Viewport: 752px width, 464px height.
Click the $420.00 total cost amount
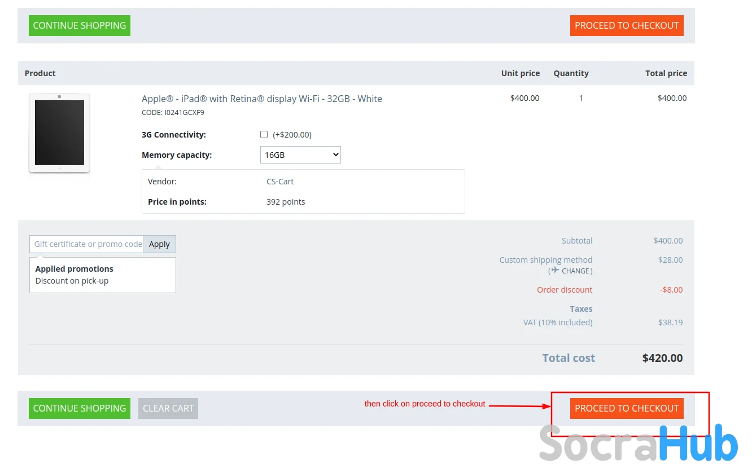pos(662,358)
